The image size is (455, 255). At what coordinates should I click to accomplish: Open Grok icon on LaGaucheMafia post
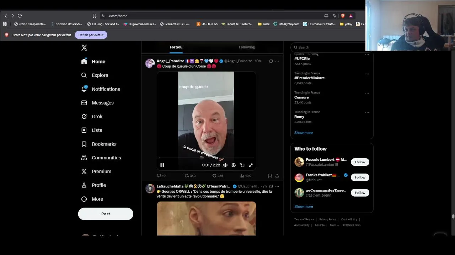(x=271, y=186)
